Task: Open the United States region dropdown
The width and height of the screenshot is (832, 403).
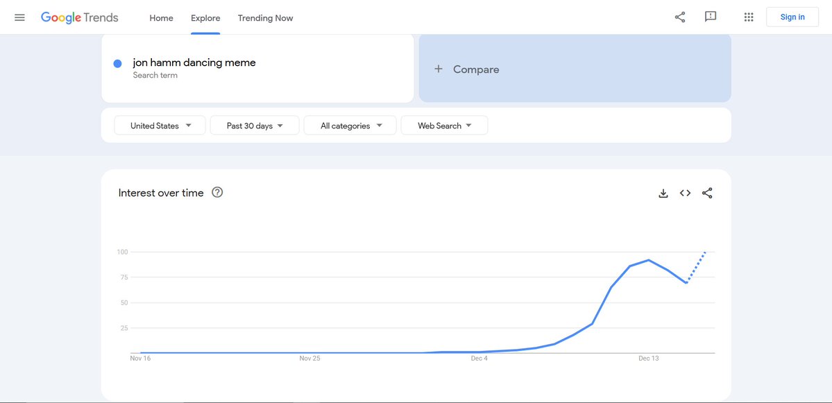Action: [160, 126]
